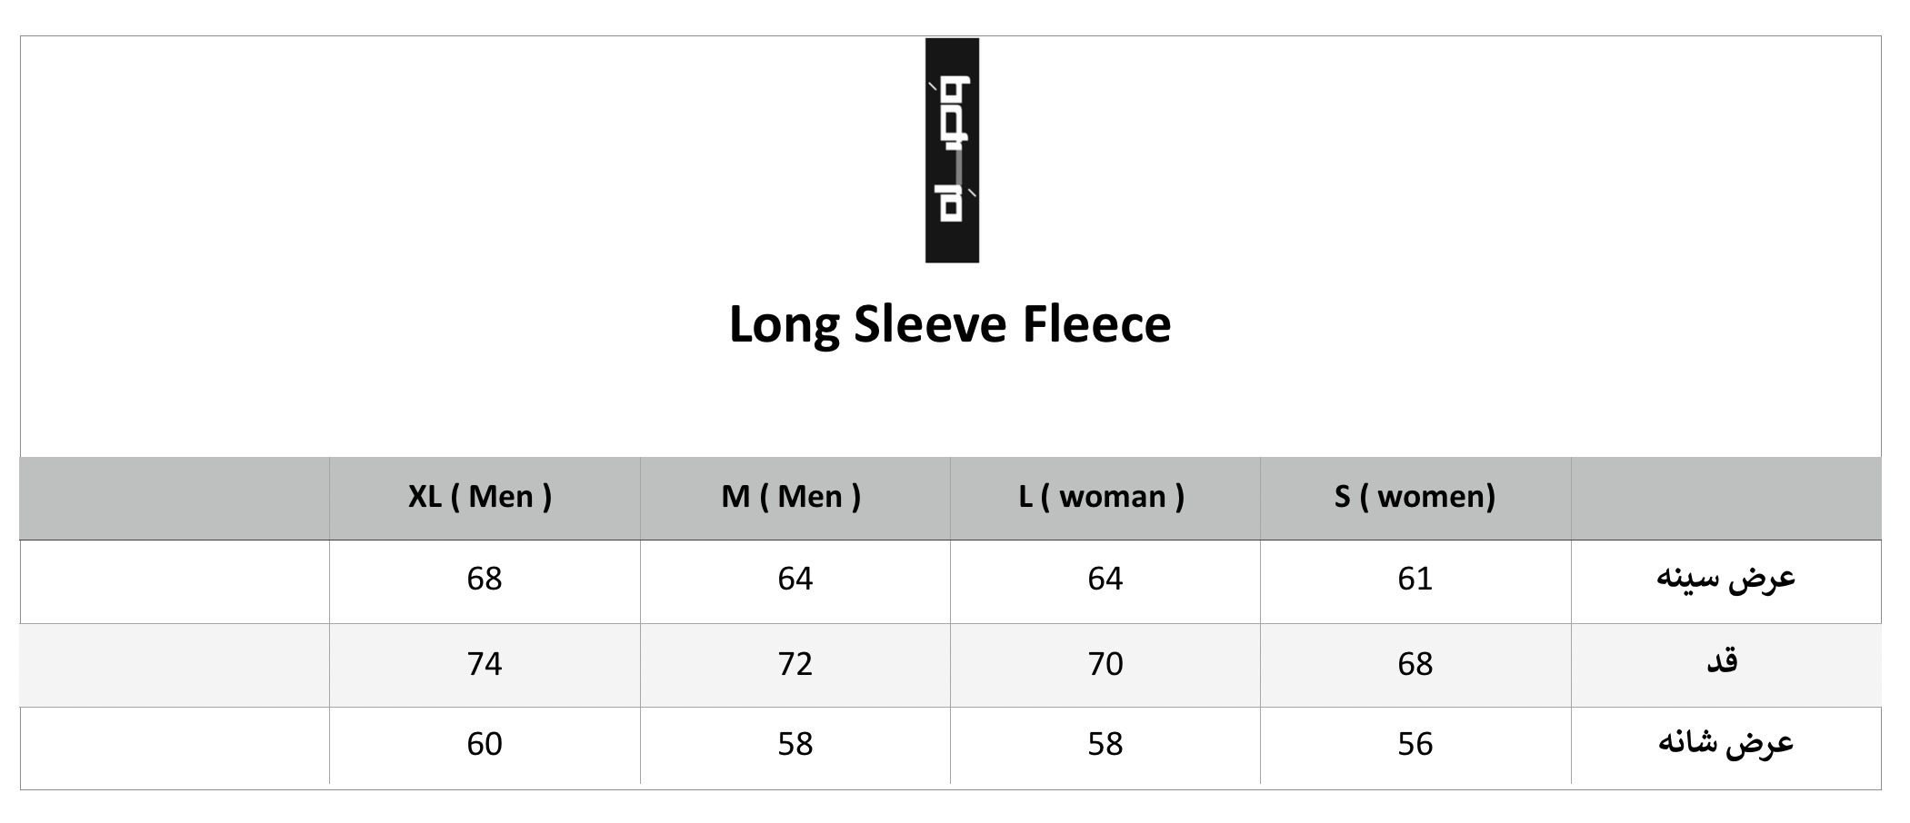Click the عرض شانه row label
Viewport: 1910px width, 823px height.
(x=1725, y=744)
